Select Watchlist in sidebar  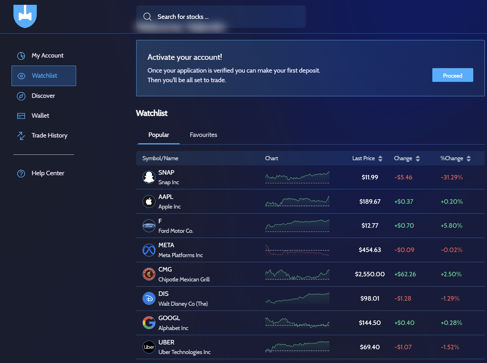pyautogui.click(x=44, y=76)
